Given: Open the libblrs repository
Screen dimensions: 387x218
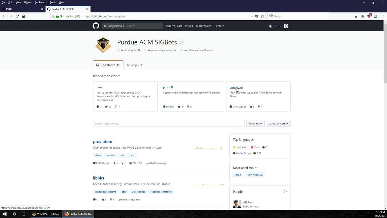Looking at the screenshot, I should [x=99, y=178].
